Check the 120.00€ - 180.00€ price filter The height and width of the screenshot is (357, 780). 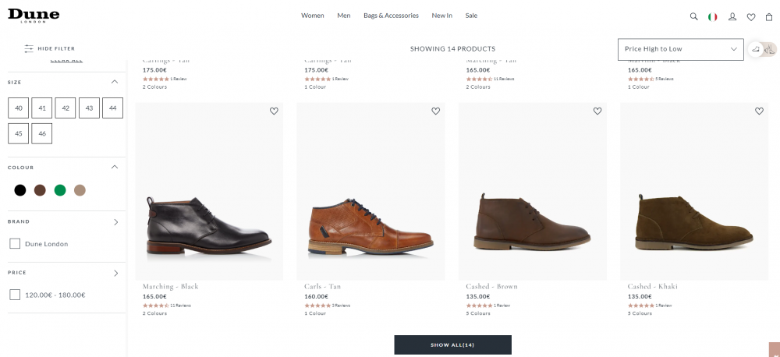pos(15,295)
